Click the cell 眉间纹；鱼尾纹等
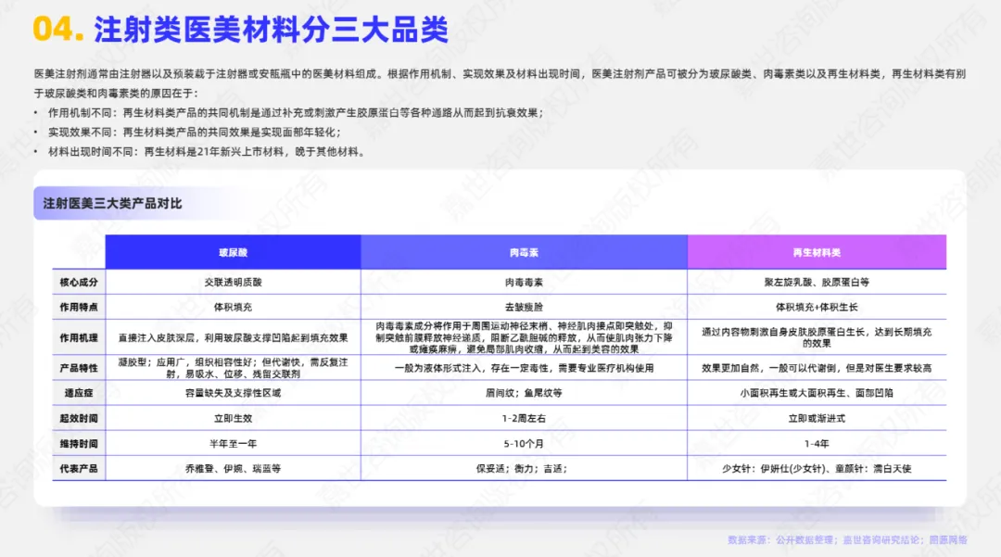Viewport: 1001px width, 557px height. [524, 393]
